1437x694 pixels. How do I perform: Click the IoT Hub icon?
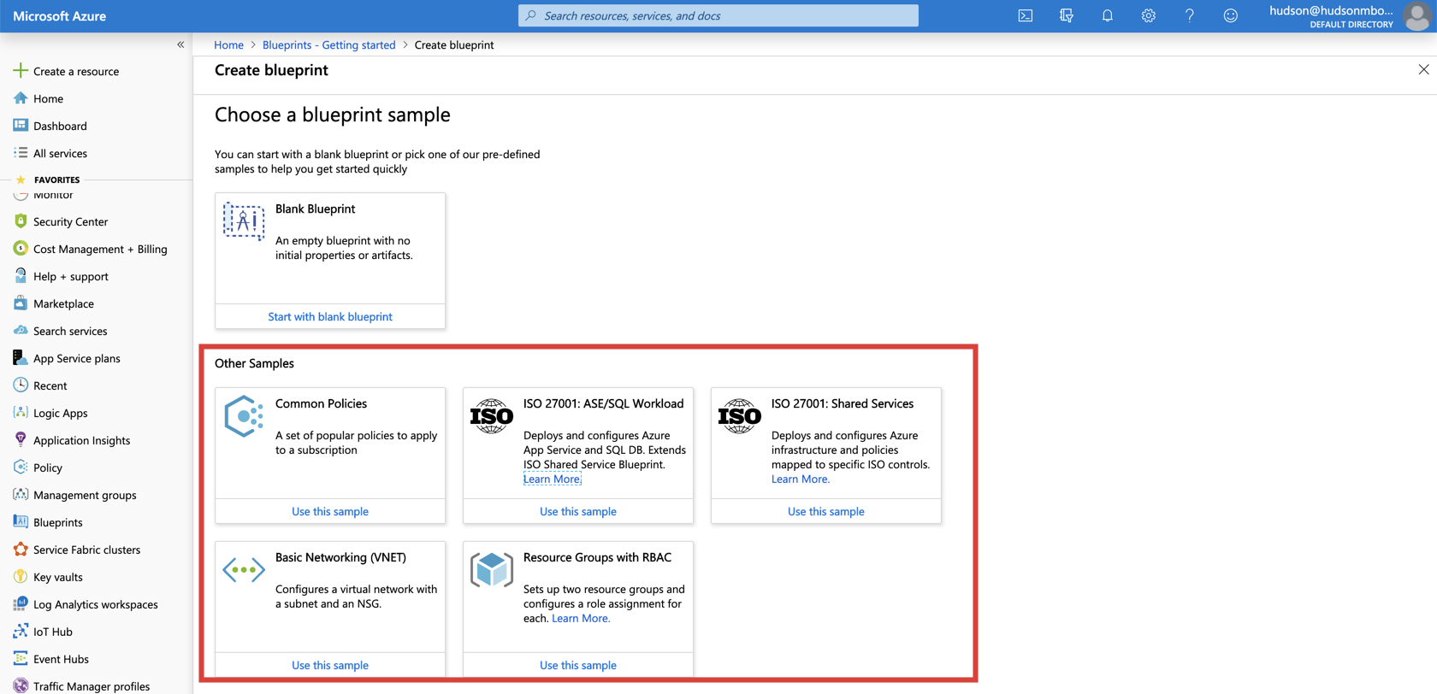point(21,632)
